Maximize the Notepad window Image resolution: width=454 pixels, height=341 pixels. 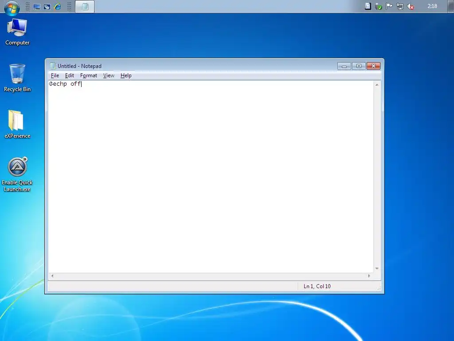click(359, 66)
